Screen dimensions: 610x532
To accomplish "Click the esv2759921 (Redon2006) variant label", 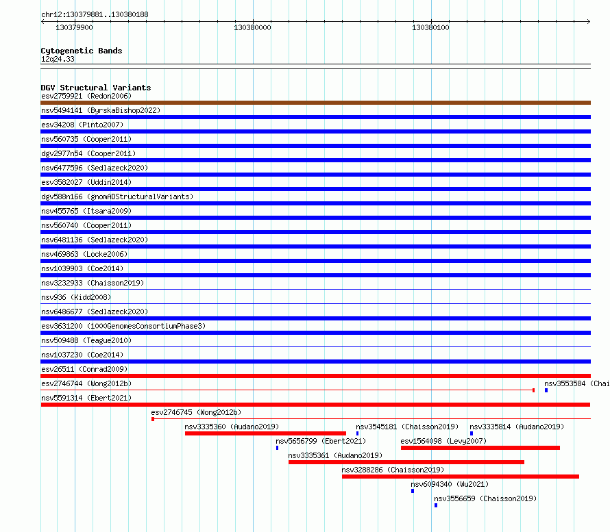I will click(86, 96).
